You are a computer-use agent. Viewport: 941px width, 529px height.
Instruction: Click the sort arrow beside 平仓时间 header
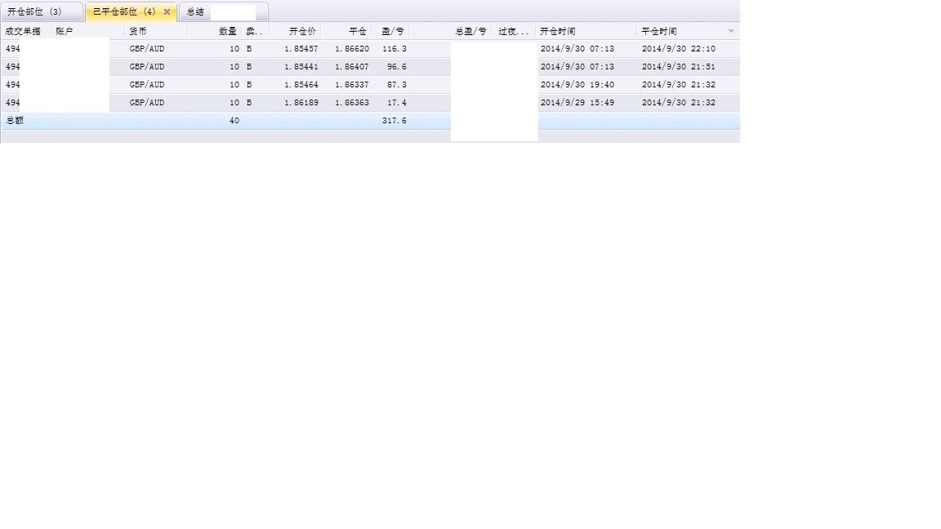click(731, 31)
